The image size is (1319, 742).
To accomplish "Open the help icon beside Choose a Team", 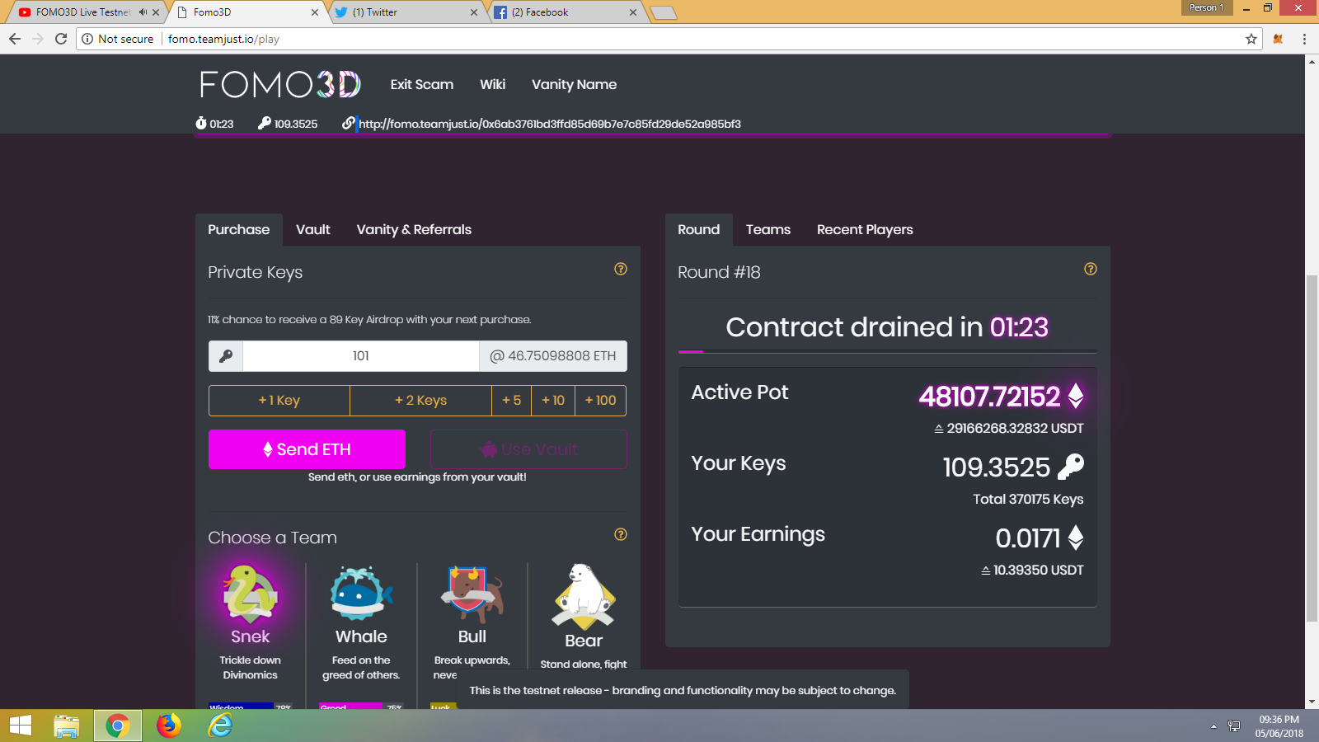I will [621, 534].
